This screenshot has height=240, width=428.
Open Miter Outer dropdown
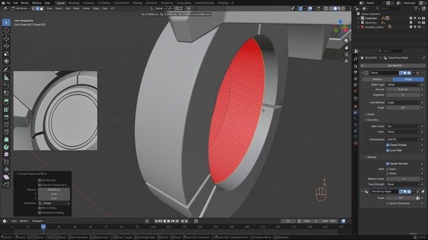tap(403, 126)
